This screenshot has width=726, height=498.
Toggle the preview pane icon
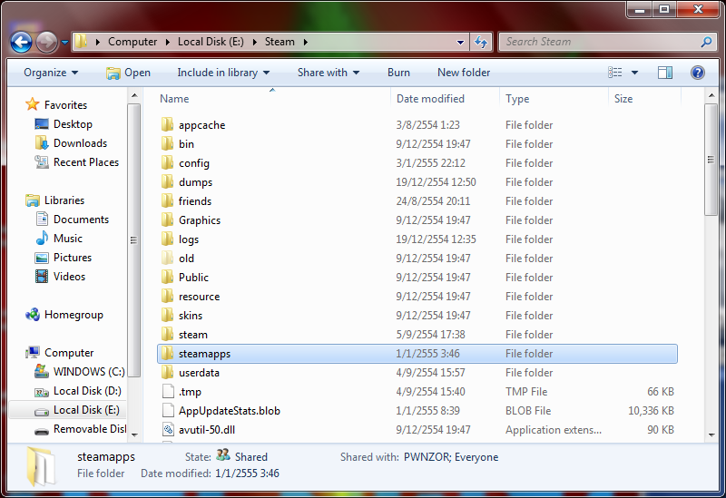(x=665, y=73)
